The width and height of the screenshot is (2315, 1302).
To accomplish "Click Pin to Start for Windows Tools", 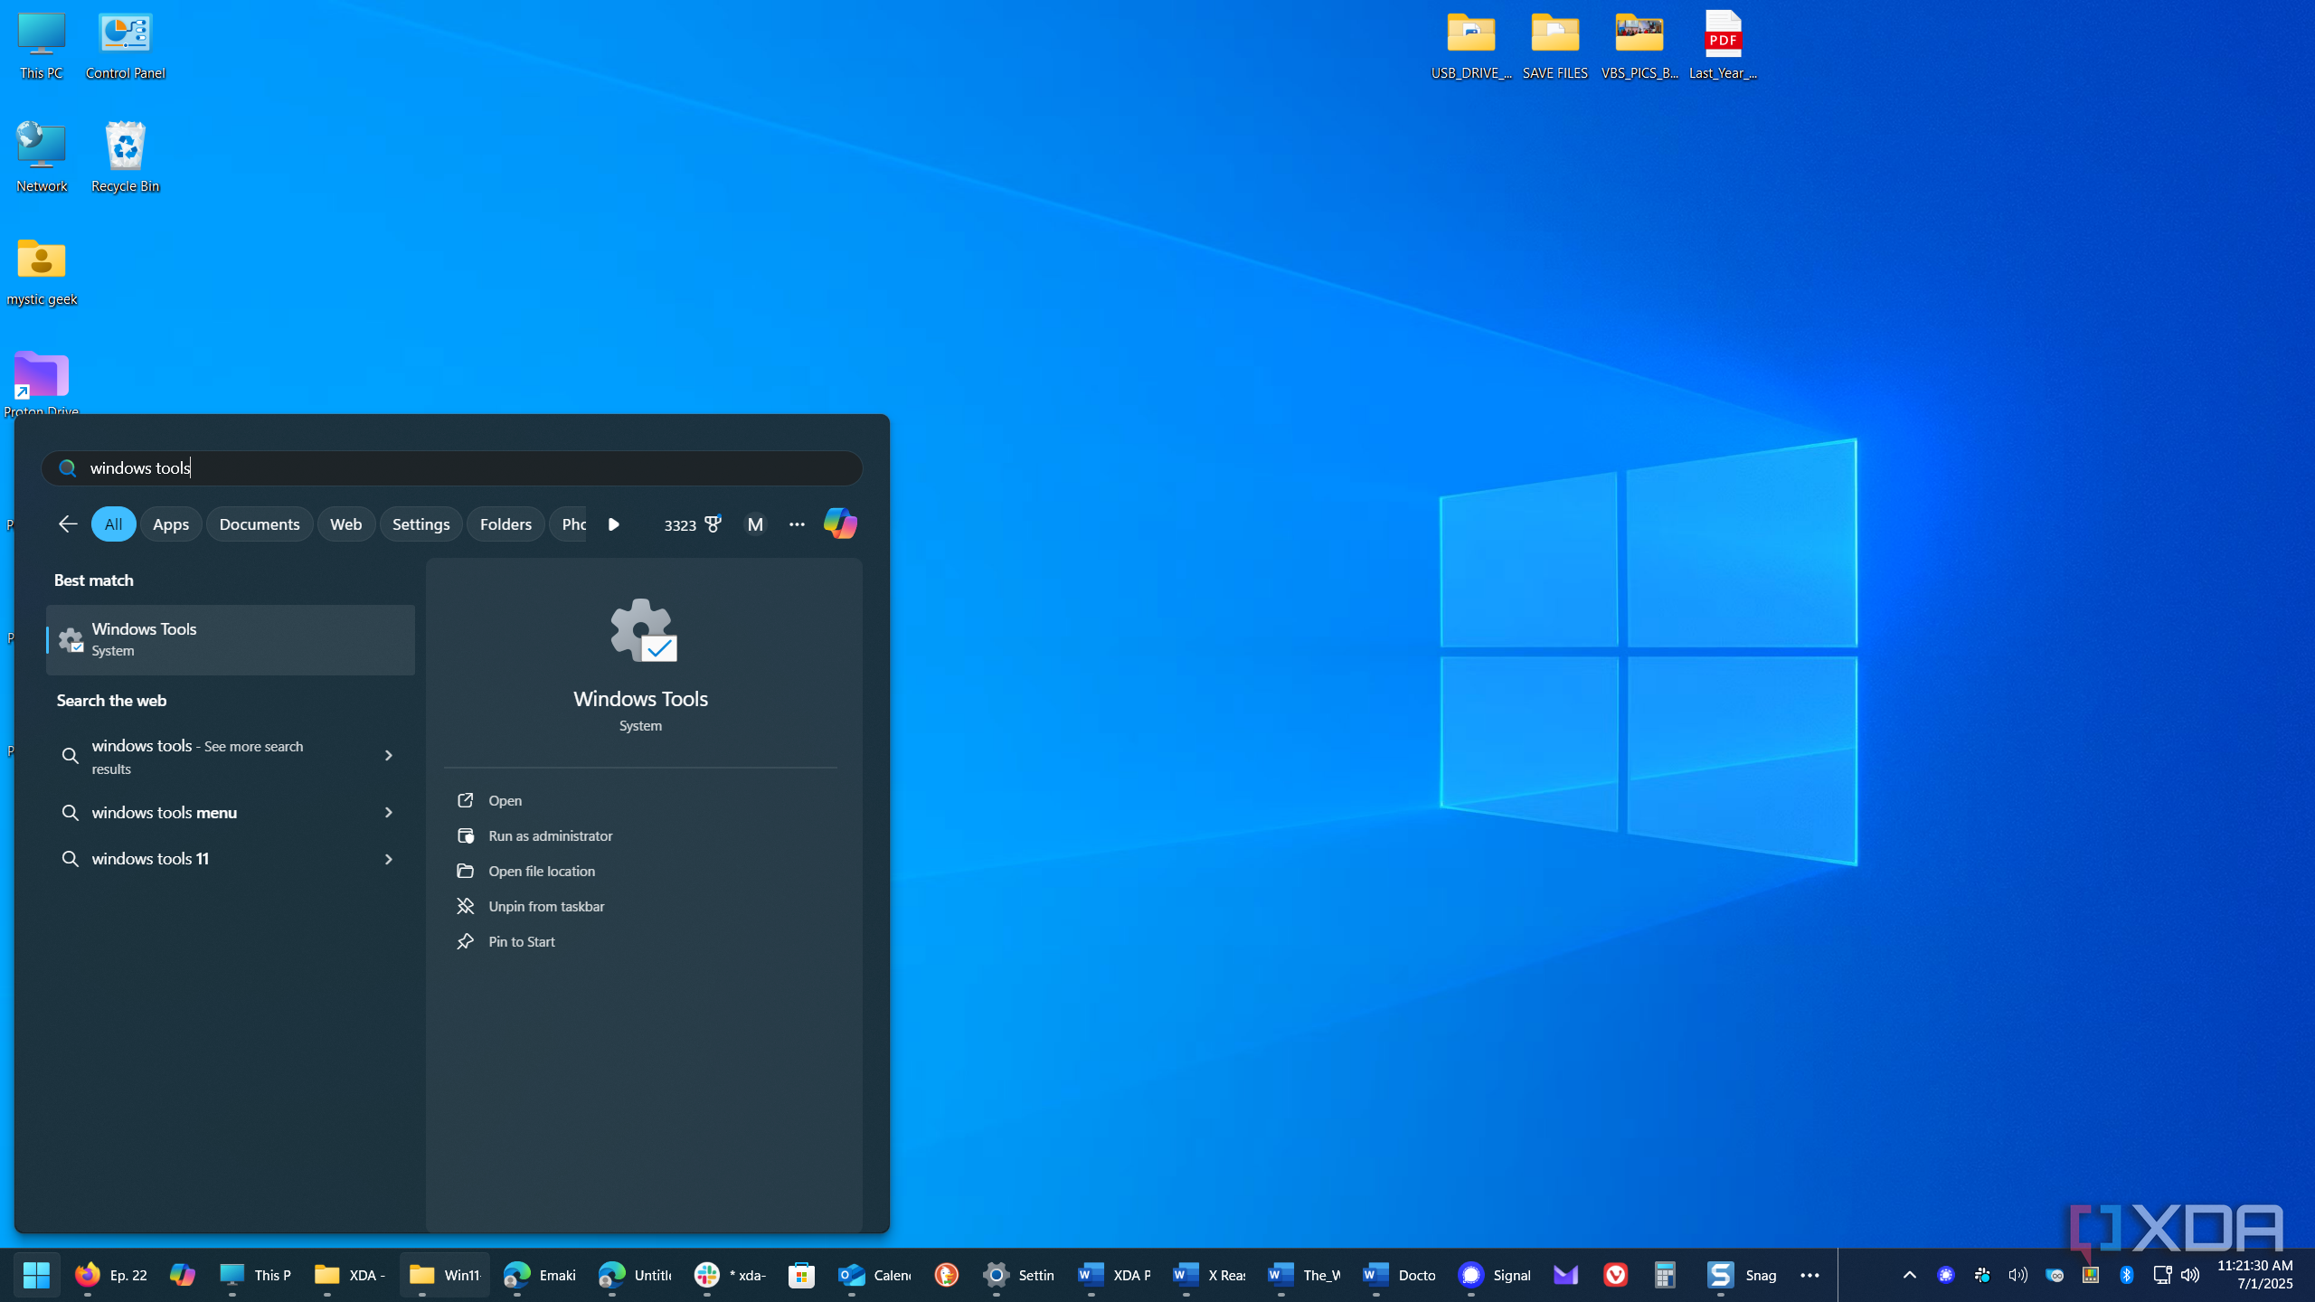I will (x=521, y=941).
